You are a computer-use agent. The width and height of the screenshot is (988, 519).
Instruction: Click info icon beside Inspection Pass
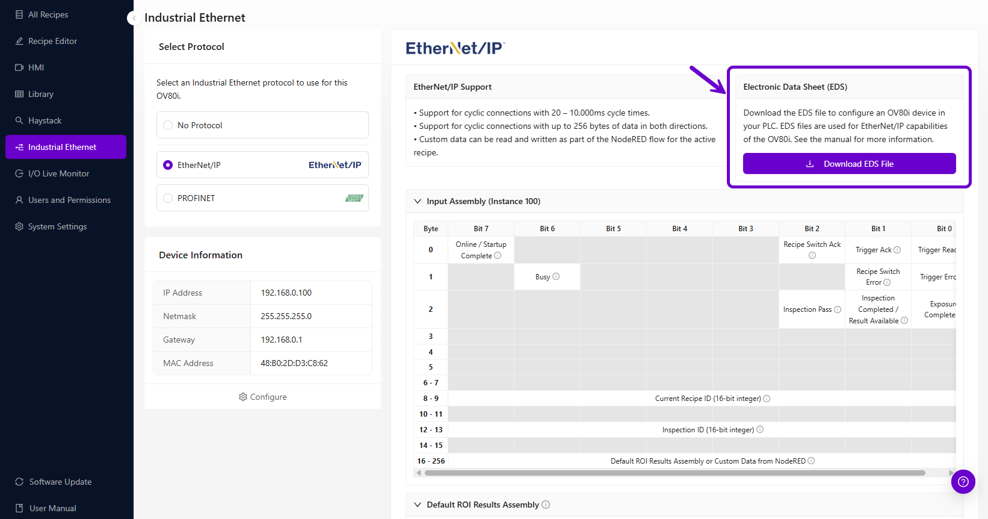click(838, 309)
